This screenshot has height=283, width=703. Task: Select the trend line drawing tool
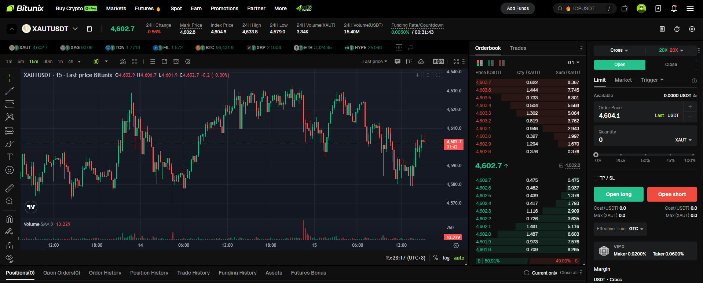(10, 91)
